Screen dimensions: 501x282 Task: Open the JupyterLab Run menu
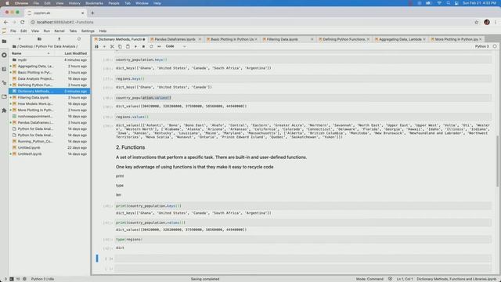(x=47, y=31)
